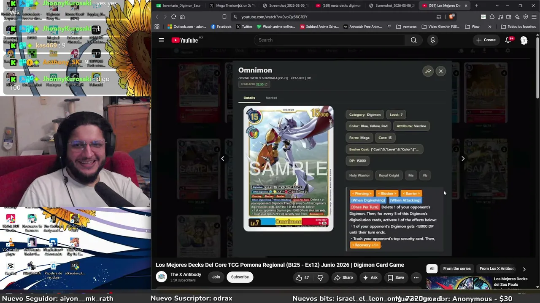Screen dimensions: 540x303
Task: Open the Todos los favoritos folder
Action: pyautogui.click(x=518, y=27)
